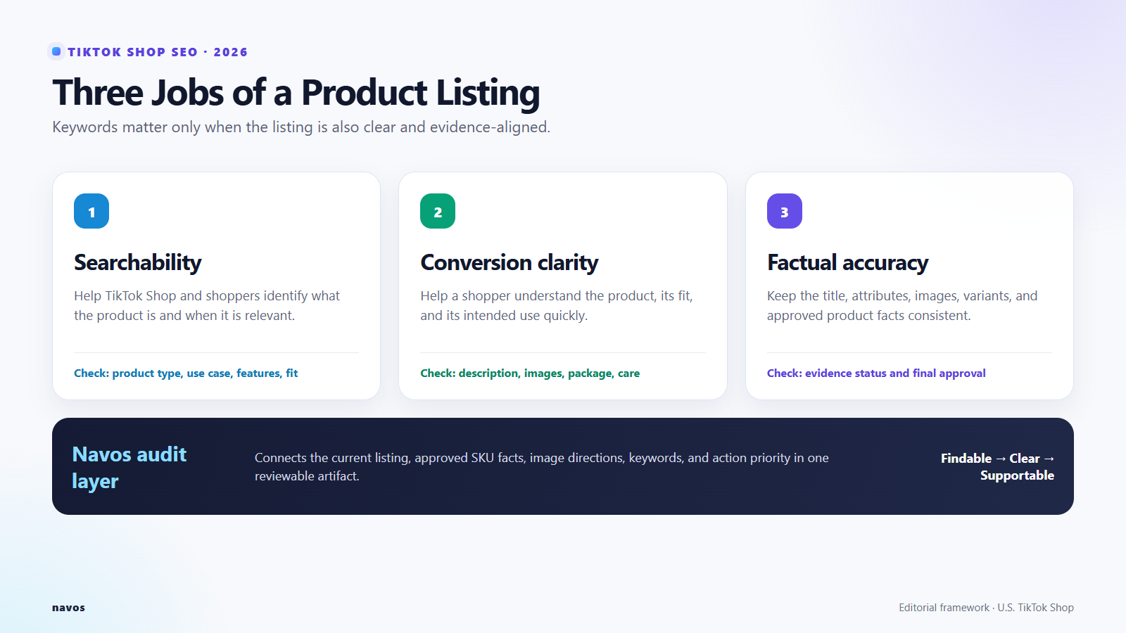Click the navos logo in the footer

(68, 608)
